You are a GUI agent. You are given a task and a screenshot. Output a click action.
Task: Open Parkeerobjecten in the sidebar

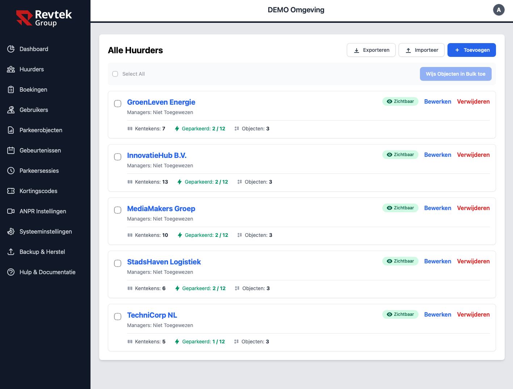(41, 130)
